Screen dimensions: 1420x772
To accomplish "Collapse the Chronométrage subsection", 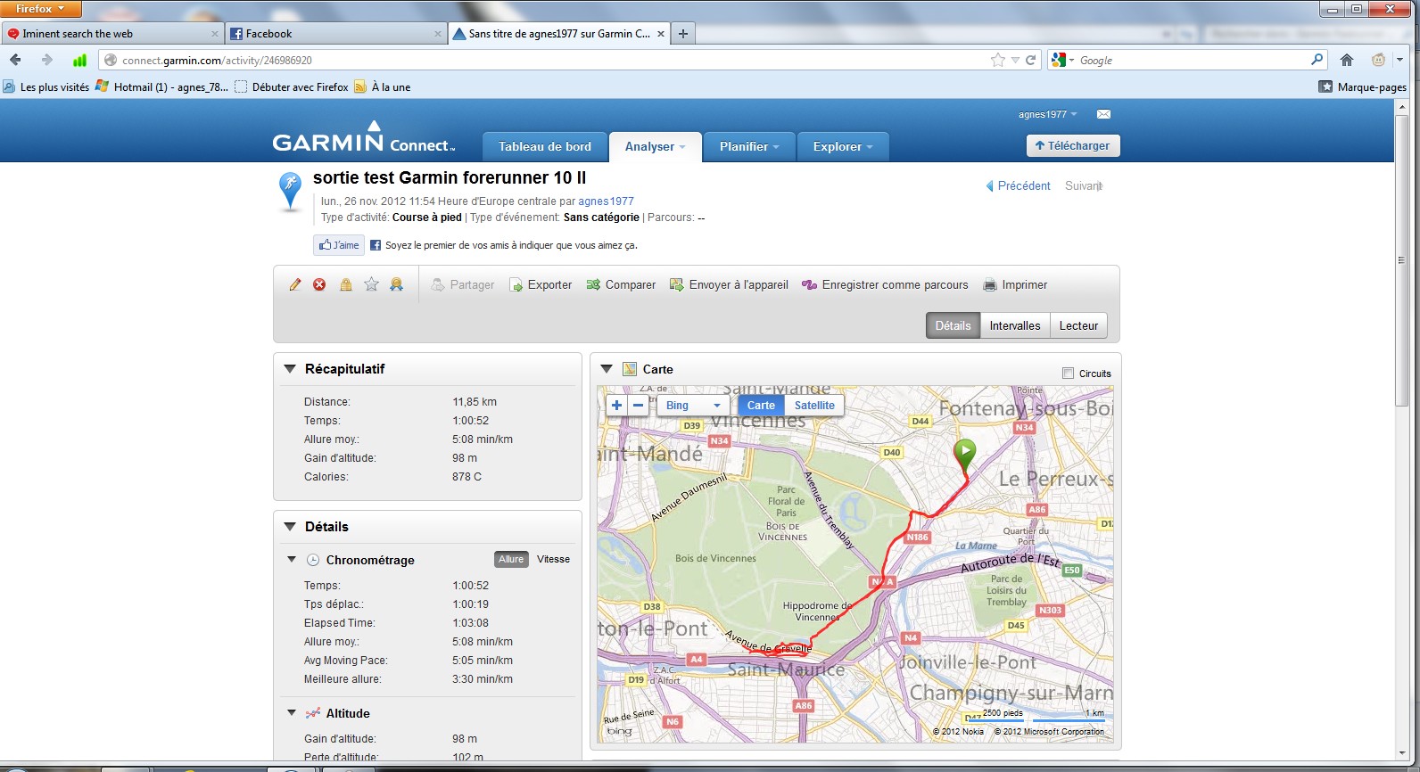I will pos(292,560).
